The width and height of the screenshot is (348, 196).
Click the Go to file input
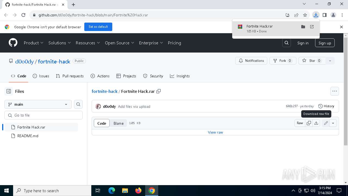click(x=43, y=115)
